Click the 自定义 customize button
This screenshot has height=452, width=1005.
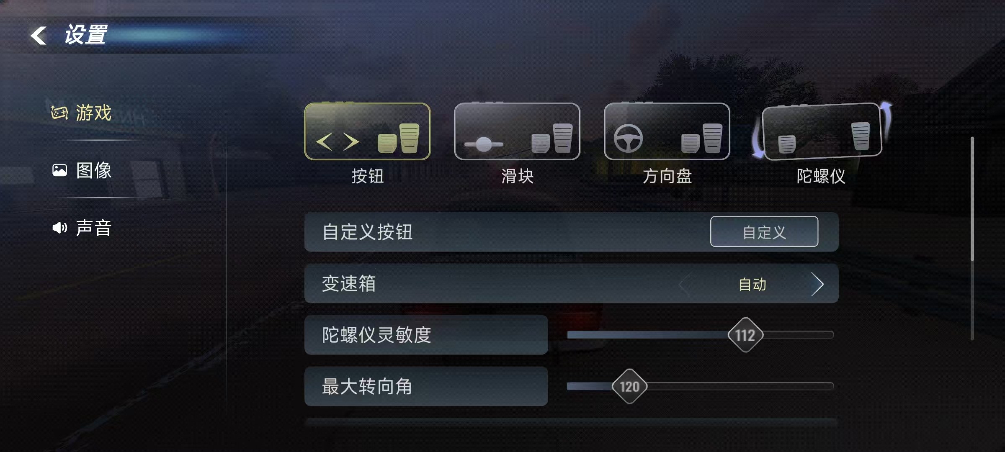coord(764,231)
